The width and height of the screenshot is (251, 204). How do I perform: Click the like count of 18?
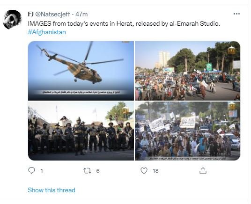[155, 171]
